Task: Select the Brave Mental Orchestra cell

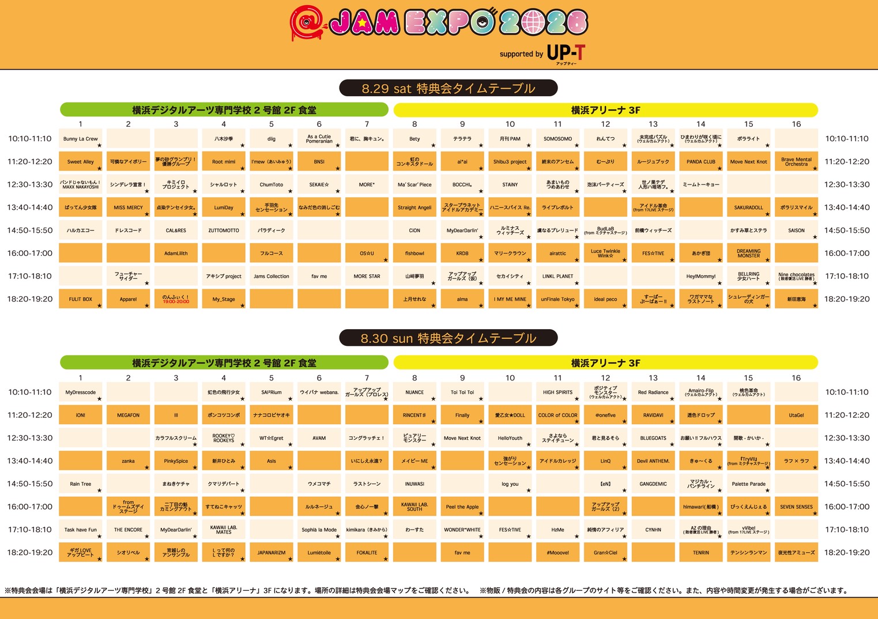Action: point(797,162)
